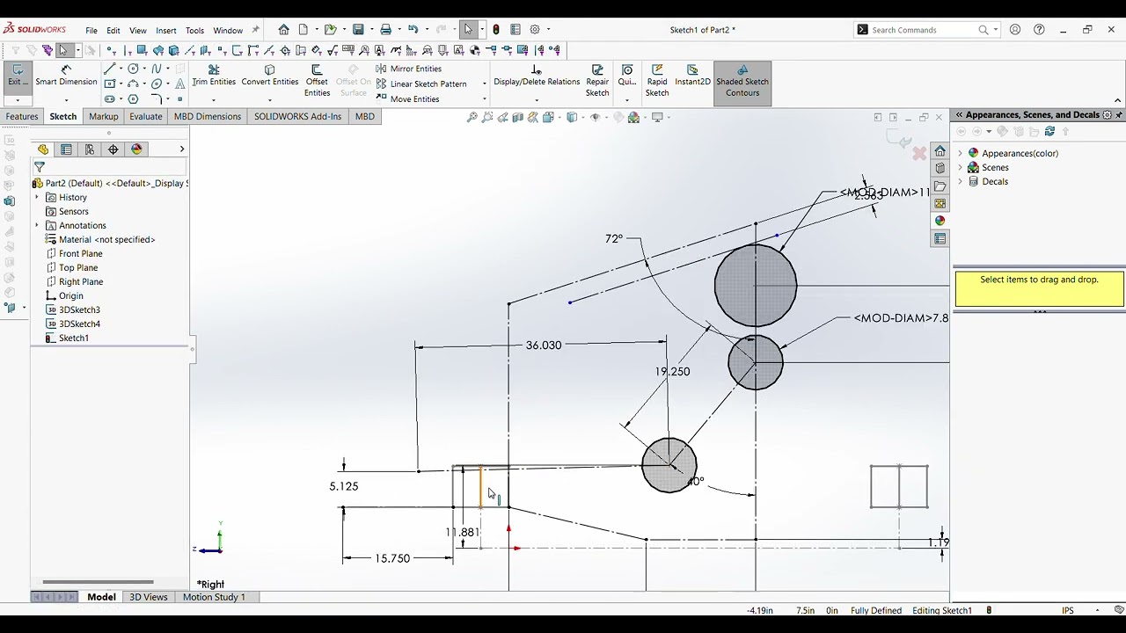
Task: Select the Smart Dimension tool
Action: (x=66, y=76)
